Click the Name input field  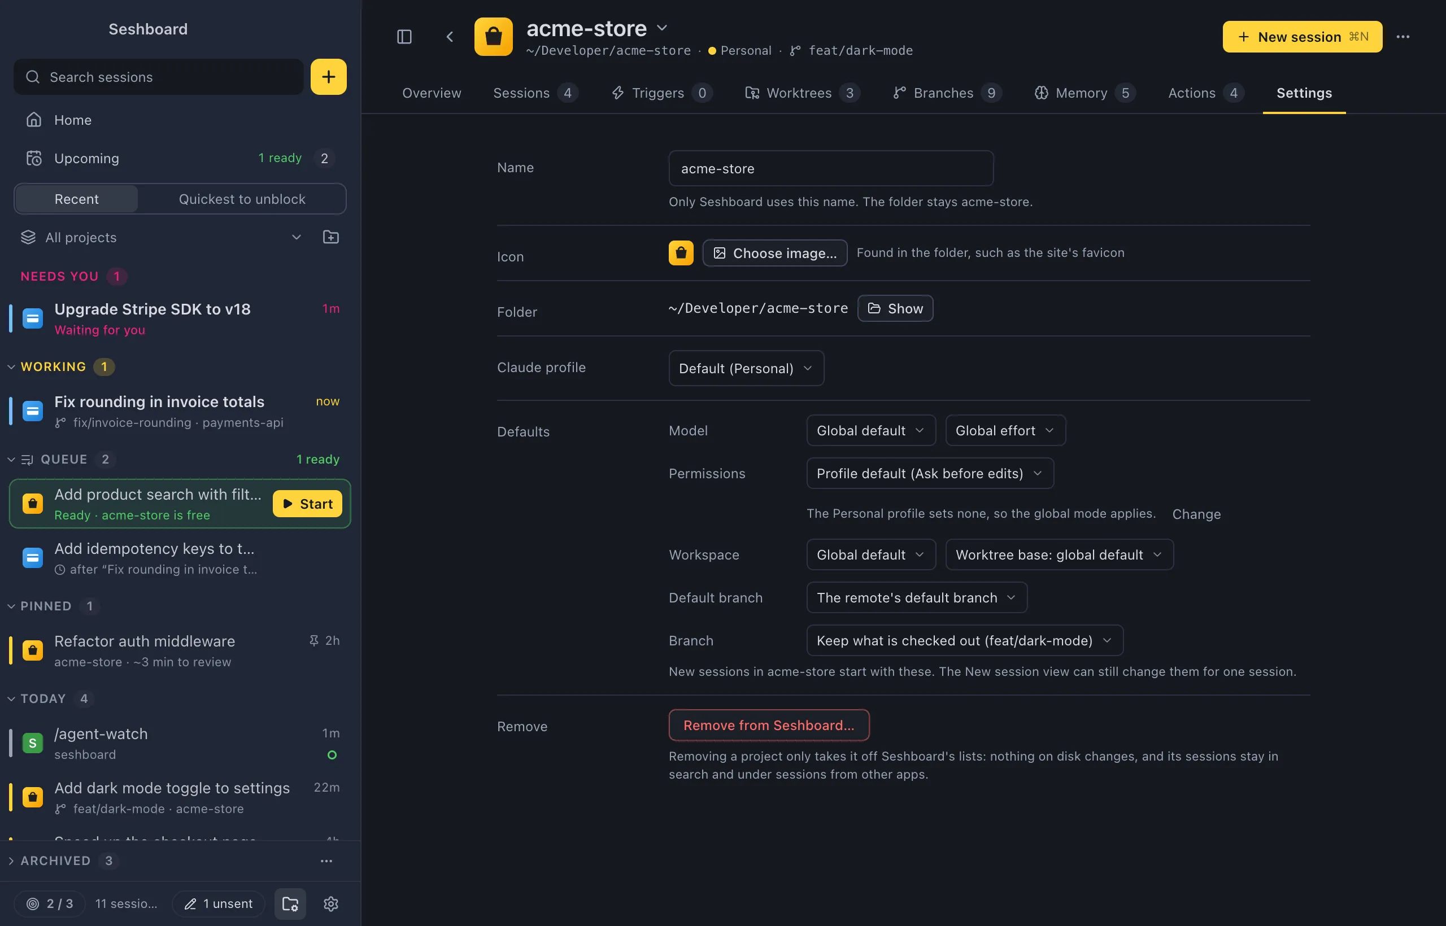[x=831, y=168]
